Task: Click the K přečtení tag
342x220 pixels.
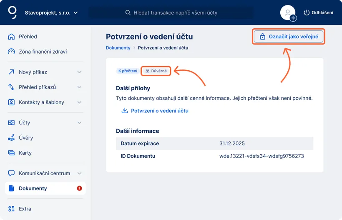Action: 128,71
